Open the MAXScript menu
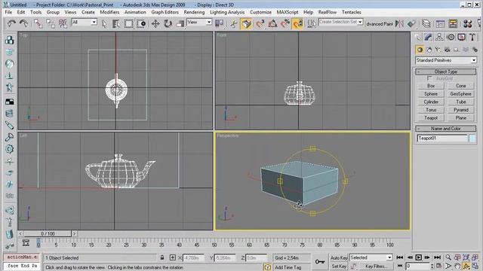483x271 pixels. pos(287,12)
